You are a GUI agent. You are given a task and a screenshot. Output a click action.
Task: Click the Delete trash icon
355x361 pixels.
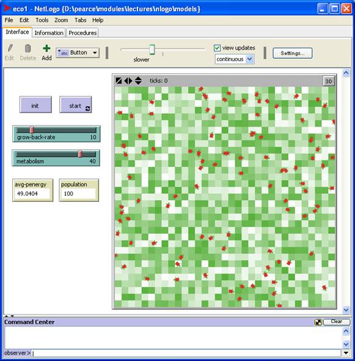click(x=28, y=48)
